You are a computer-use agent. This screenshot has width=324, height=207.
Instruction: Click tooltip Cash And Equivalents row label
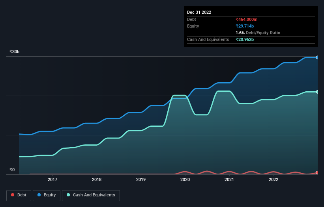point(208,39)
